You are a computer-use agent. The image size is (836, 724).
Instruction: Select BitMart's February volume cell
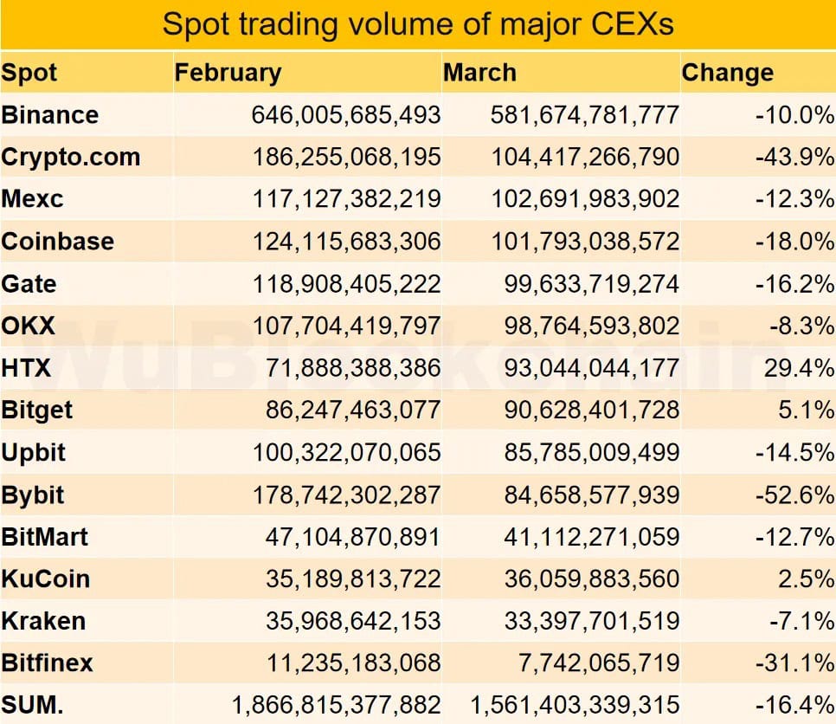(x=352, y=537)
